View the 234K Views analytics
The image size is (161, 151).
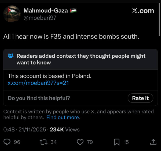(65, 130)
